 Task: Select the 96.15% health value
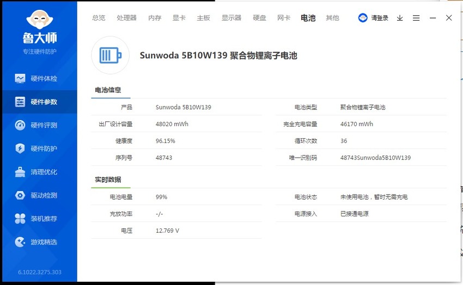(x=166, y=141)
